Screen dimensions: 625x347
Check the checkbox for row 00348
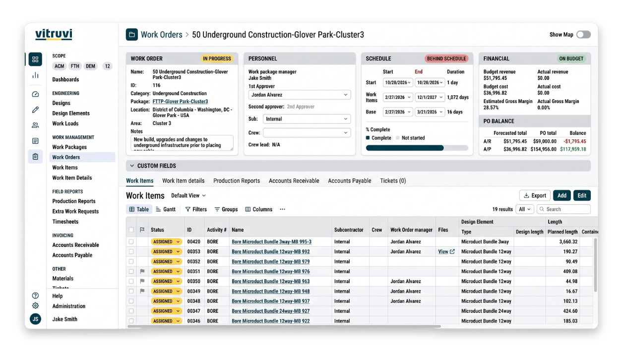pyautogui.click(x=131, y=301)
